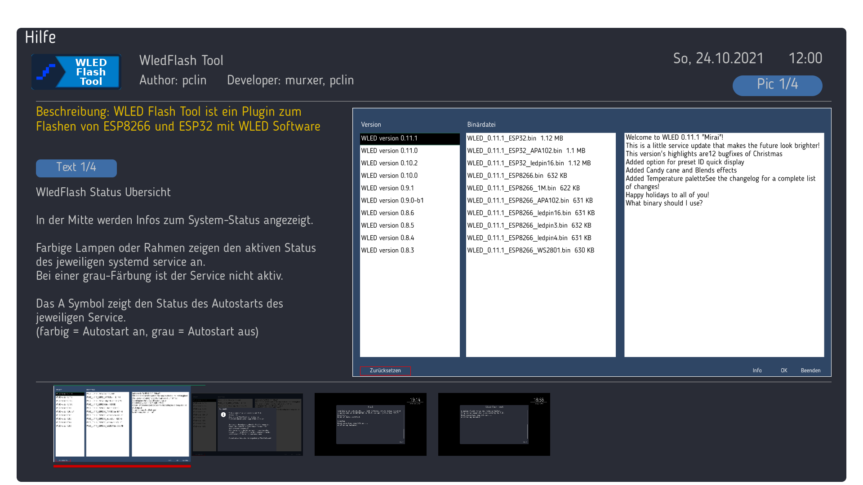
Task: Select WLED version 0.10.2 in list
Action: click(389, 163)
